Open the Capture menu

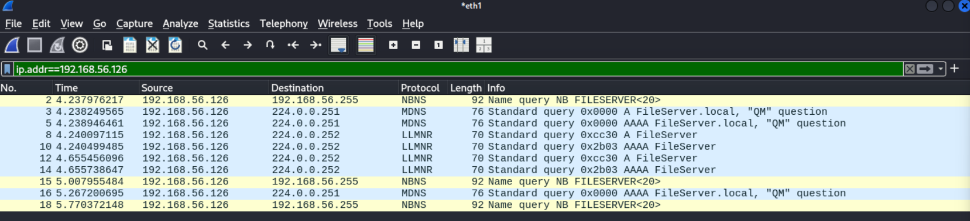click(134, 23)
